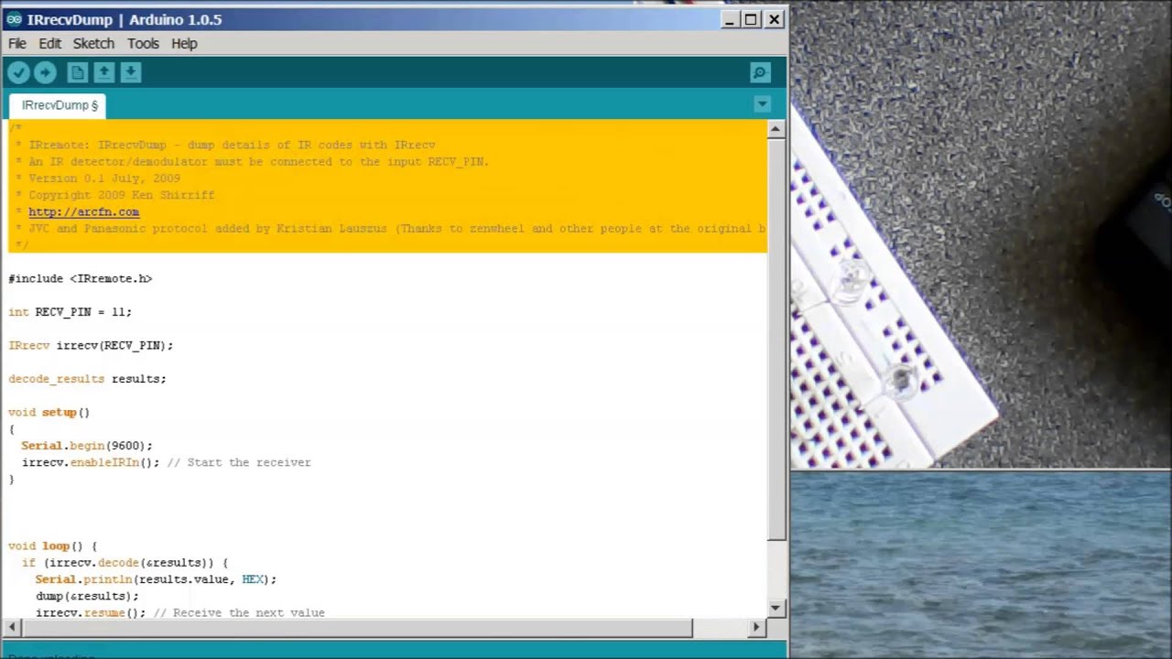The image size is (1172, 659).
Task: Click 'if (irrecv.decode(&results)) {' line
Action: click(x=125, y=563)
